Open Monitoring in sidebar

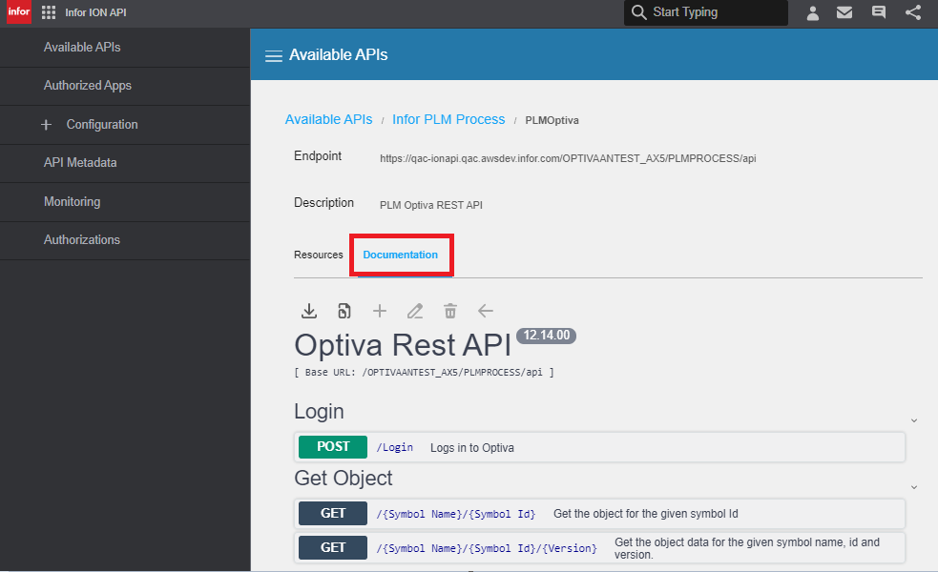click(x=125, y=202)
